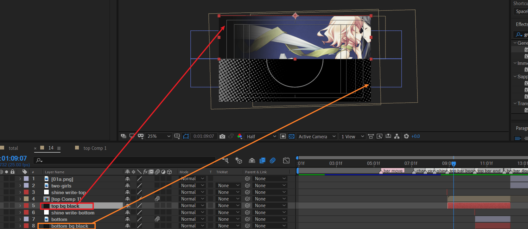The image size is (528, 229).
Task: Click the Mode column header
Action: pos(184,172)
